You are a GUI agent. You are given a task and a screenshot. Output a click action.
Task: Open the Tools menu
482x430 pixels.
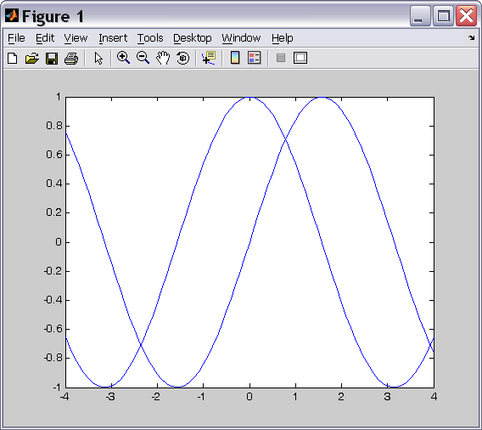coord(150,38)
